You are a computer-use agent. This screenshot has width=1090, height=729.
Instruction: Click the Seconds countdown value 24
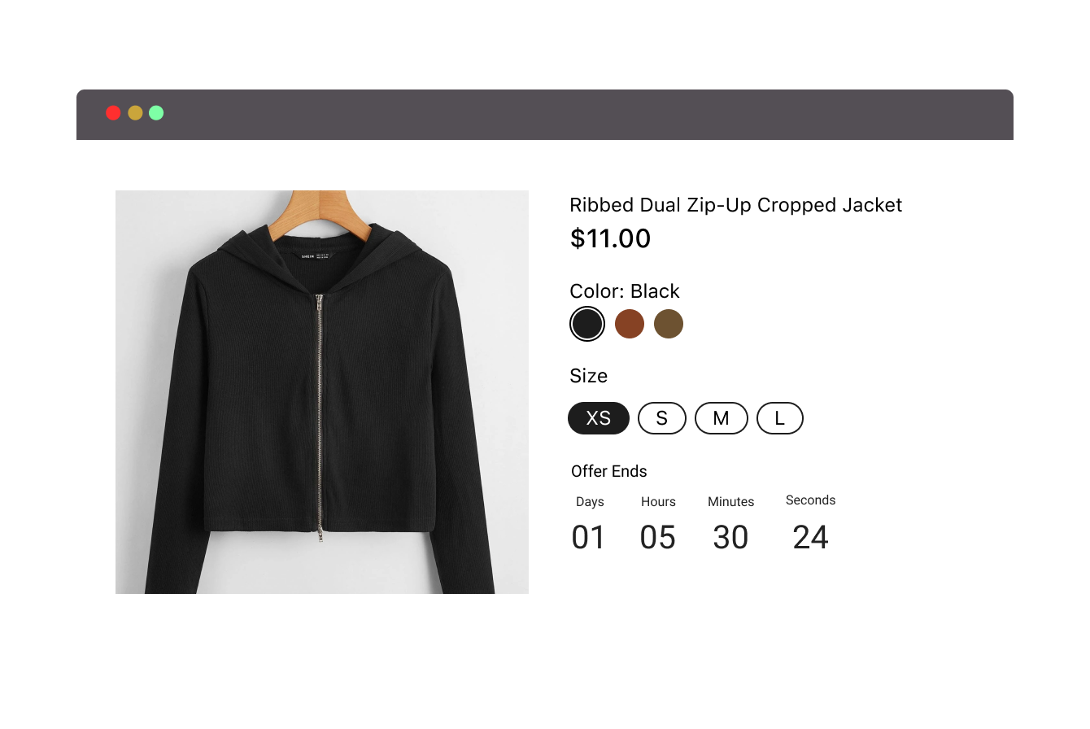coord(811,538)
